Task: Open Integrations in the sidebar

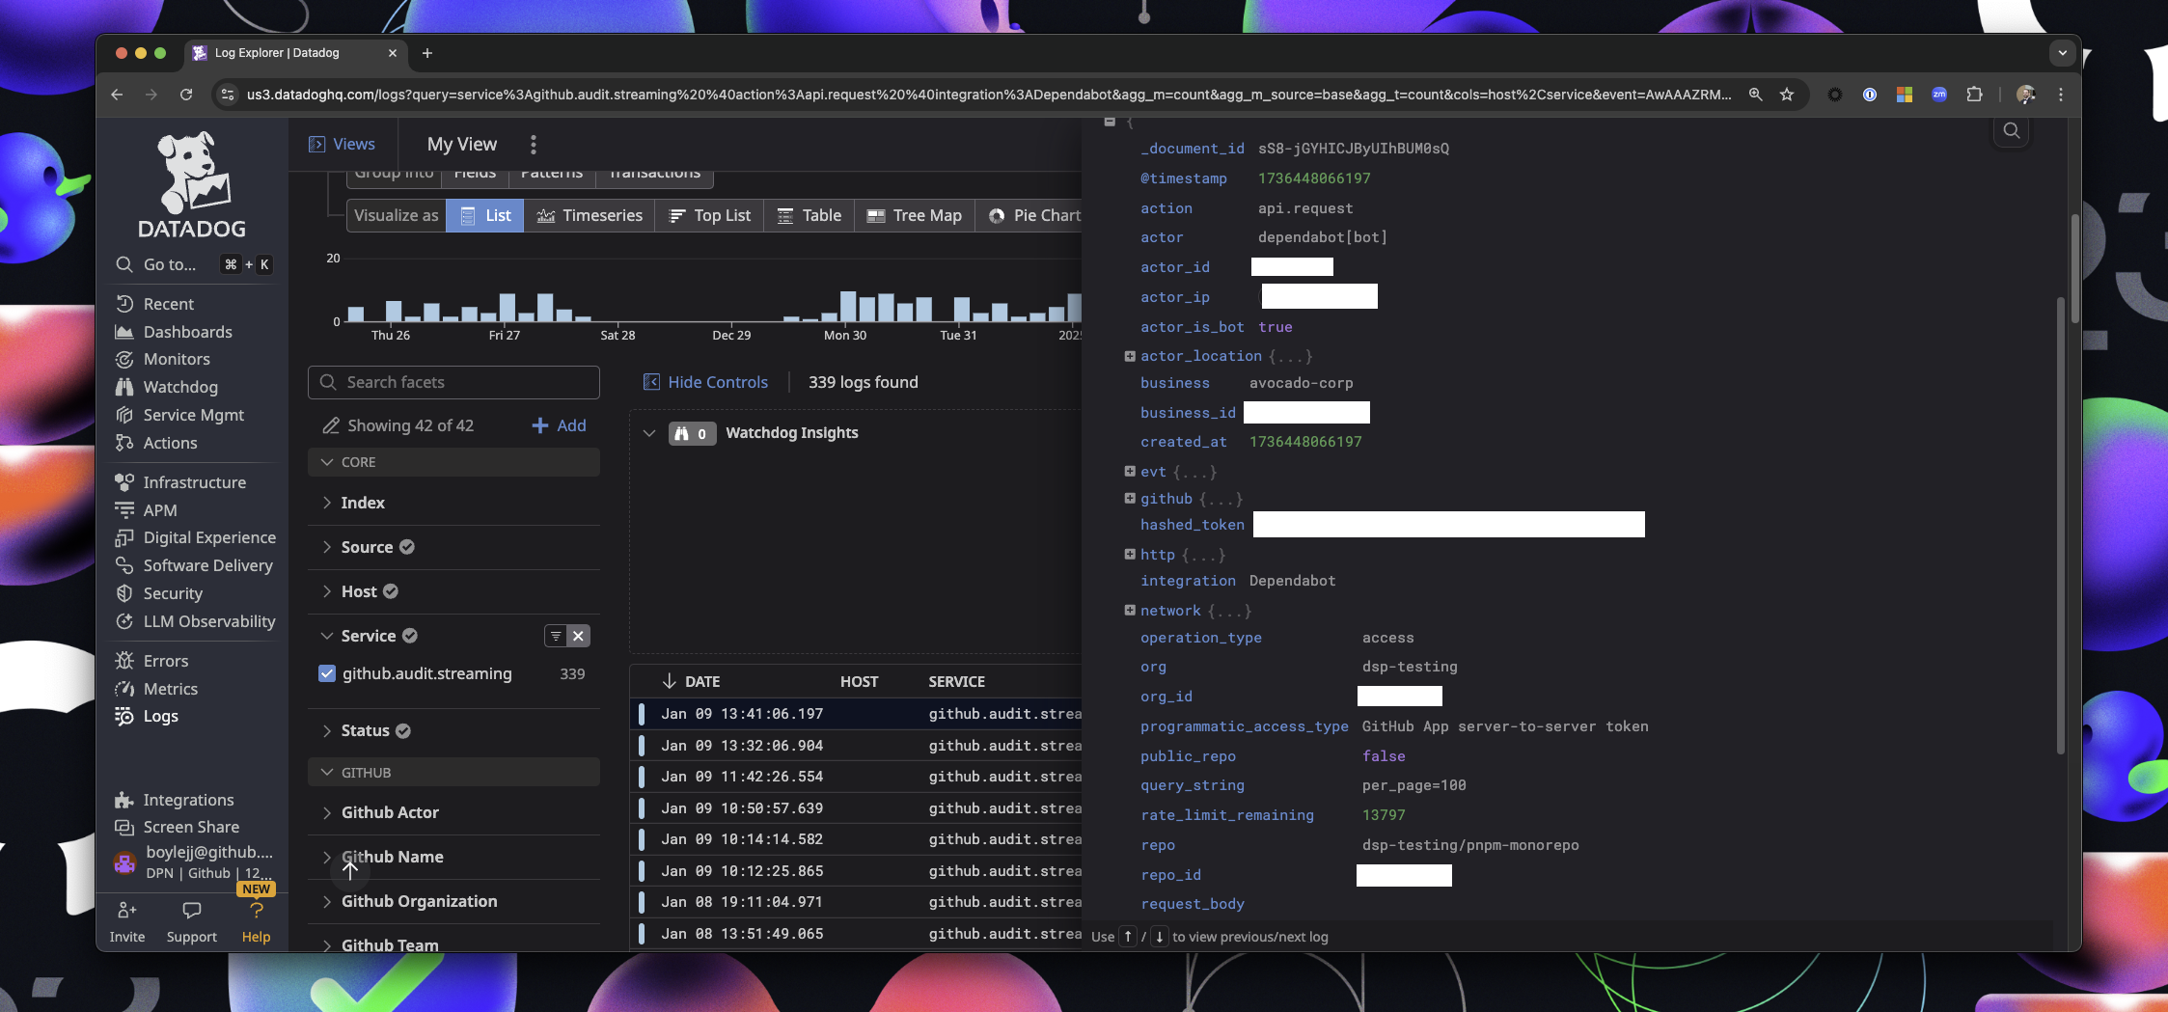Action: [x=175, y=800]
